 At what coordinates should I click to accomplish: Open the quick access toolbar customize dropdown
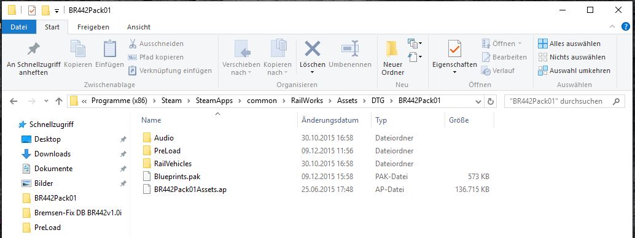click(56, 10)
